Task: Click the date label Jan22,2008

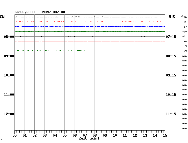Action: point(25,12)
